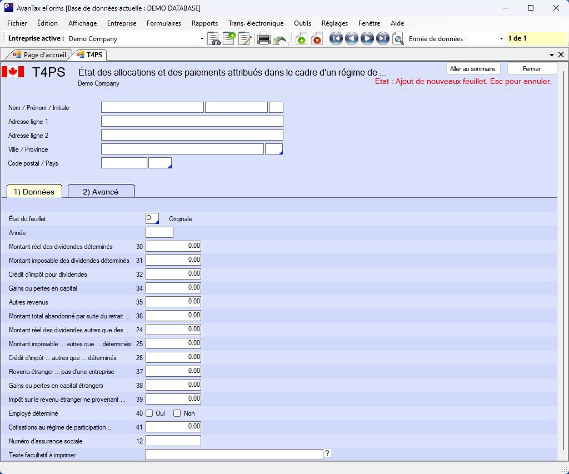This screenshot has width=569, height=474.
Task: Switch to the 2) Avancé tab
Action: click(x=101, y=192)
